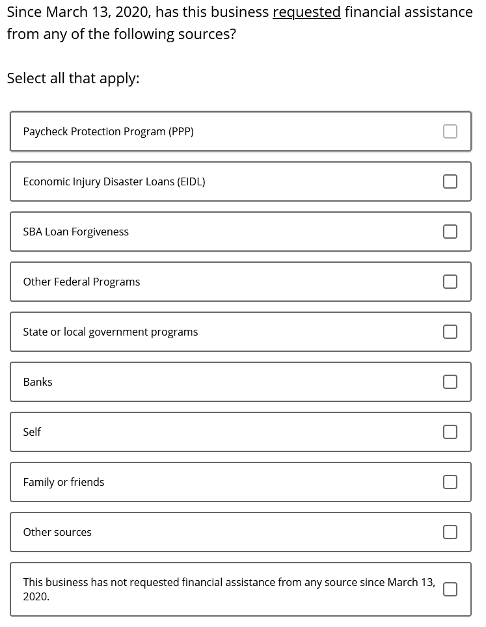Enable the SBA Loan Forgiveness checkbox
Viewport: 486px width, 627px height.
click(450, 232)
